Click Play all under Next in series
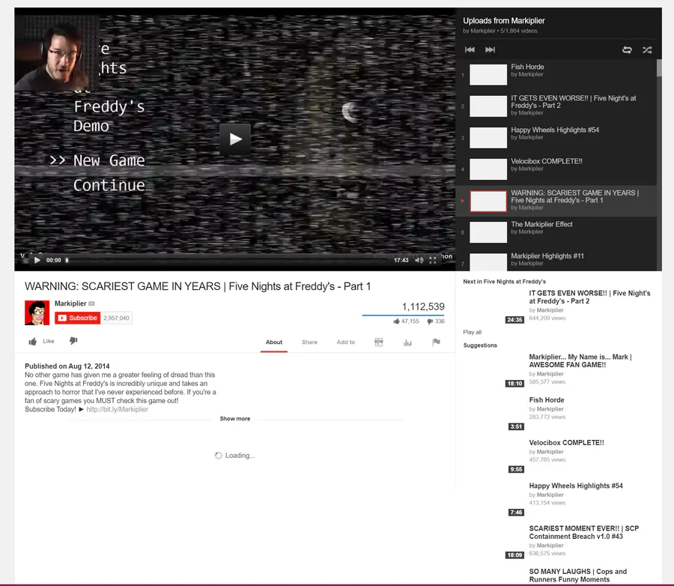Screen dimensions: 674x586 click(472, 332)
